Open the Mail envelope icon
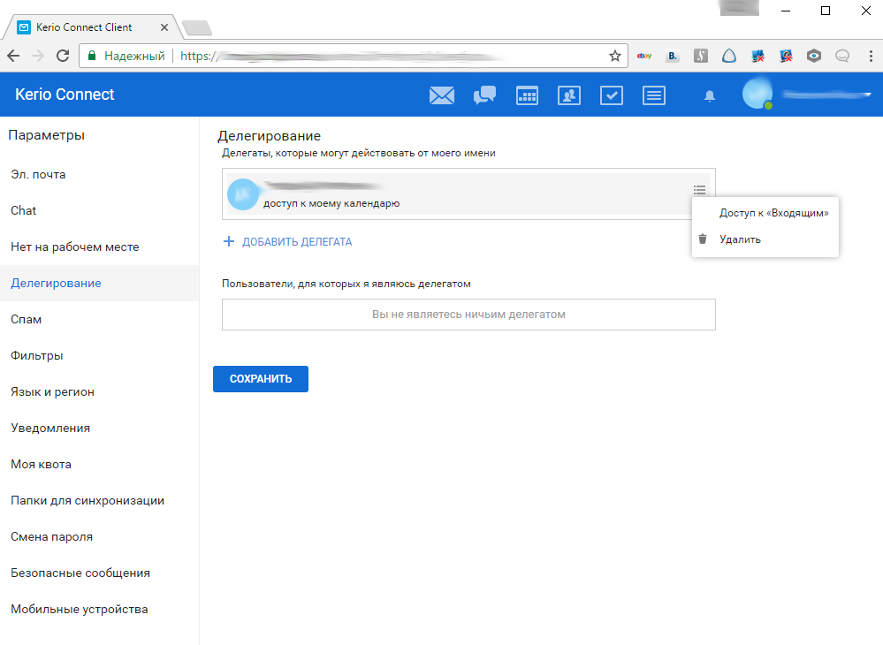The image size is (883, 645). (441, 95)
